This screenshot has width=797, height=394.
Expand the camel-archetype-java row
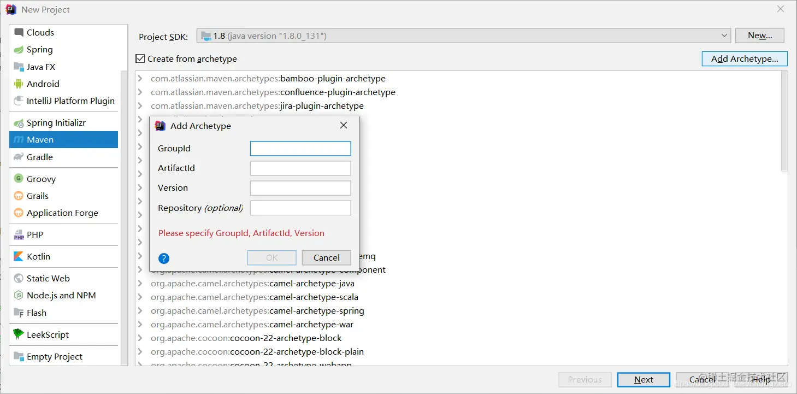click(140, 283)
